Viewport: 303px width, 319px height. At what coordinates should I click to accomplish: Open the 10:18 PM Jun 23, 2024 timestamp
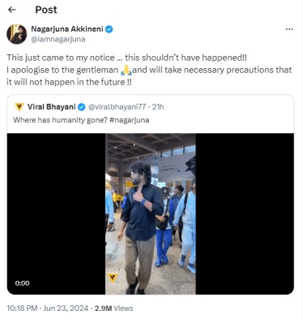pyautogui.click(x=48, y=308)
